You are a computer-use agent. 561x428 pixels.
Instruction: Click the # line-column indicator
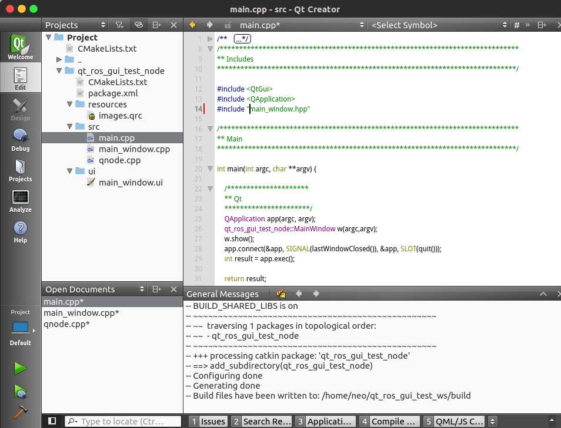pyautogui.click(x=517, y=25)
